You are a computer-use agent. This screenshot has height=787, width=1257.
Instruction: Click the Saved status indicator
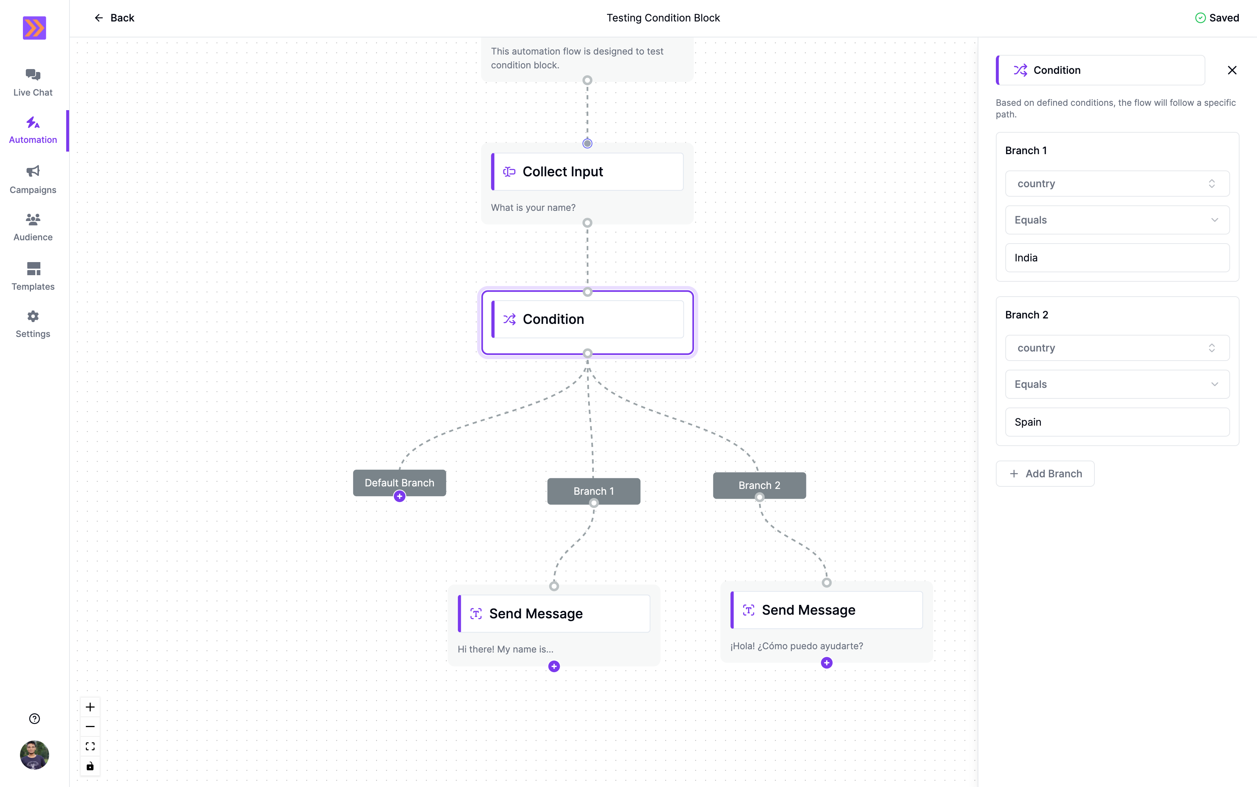(1216, 18)
